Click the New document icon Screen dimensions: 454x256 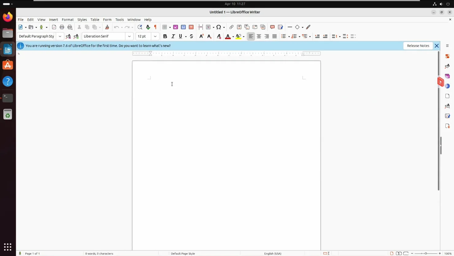click(21, 27)
